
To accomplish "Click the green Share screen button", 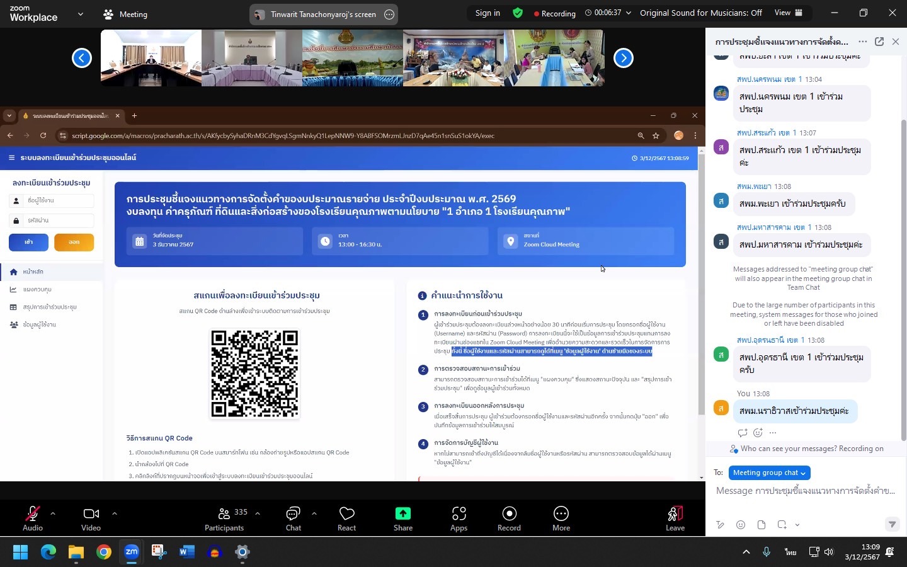I will click(403, 518).
